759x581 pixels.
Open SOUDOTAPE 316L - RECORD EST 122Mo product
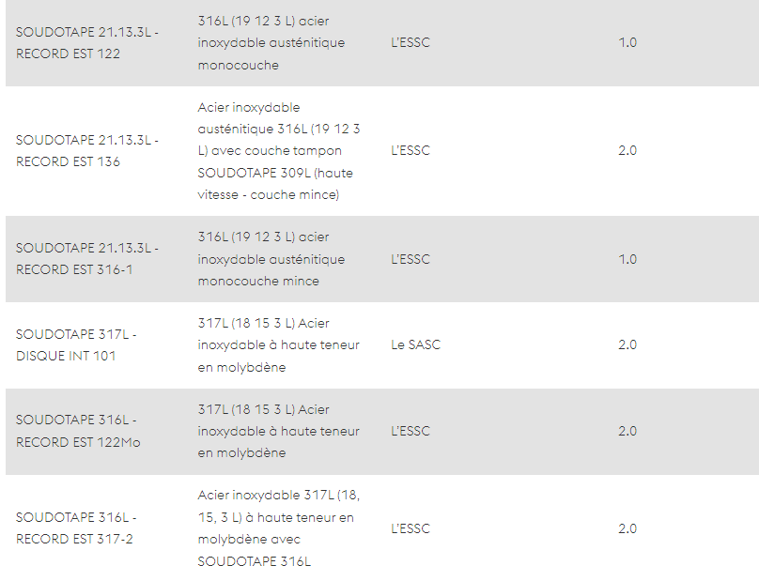78,431
